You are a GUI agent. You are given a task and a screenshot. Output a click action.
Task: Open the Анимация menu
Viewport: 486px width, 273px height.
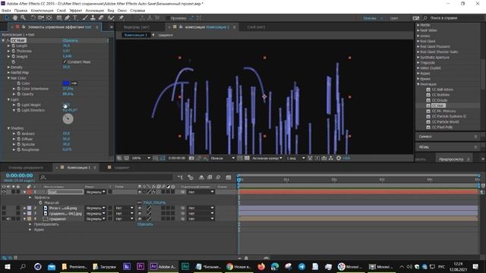[x=95, y=11]
